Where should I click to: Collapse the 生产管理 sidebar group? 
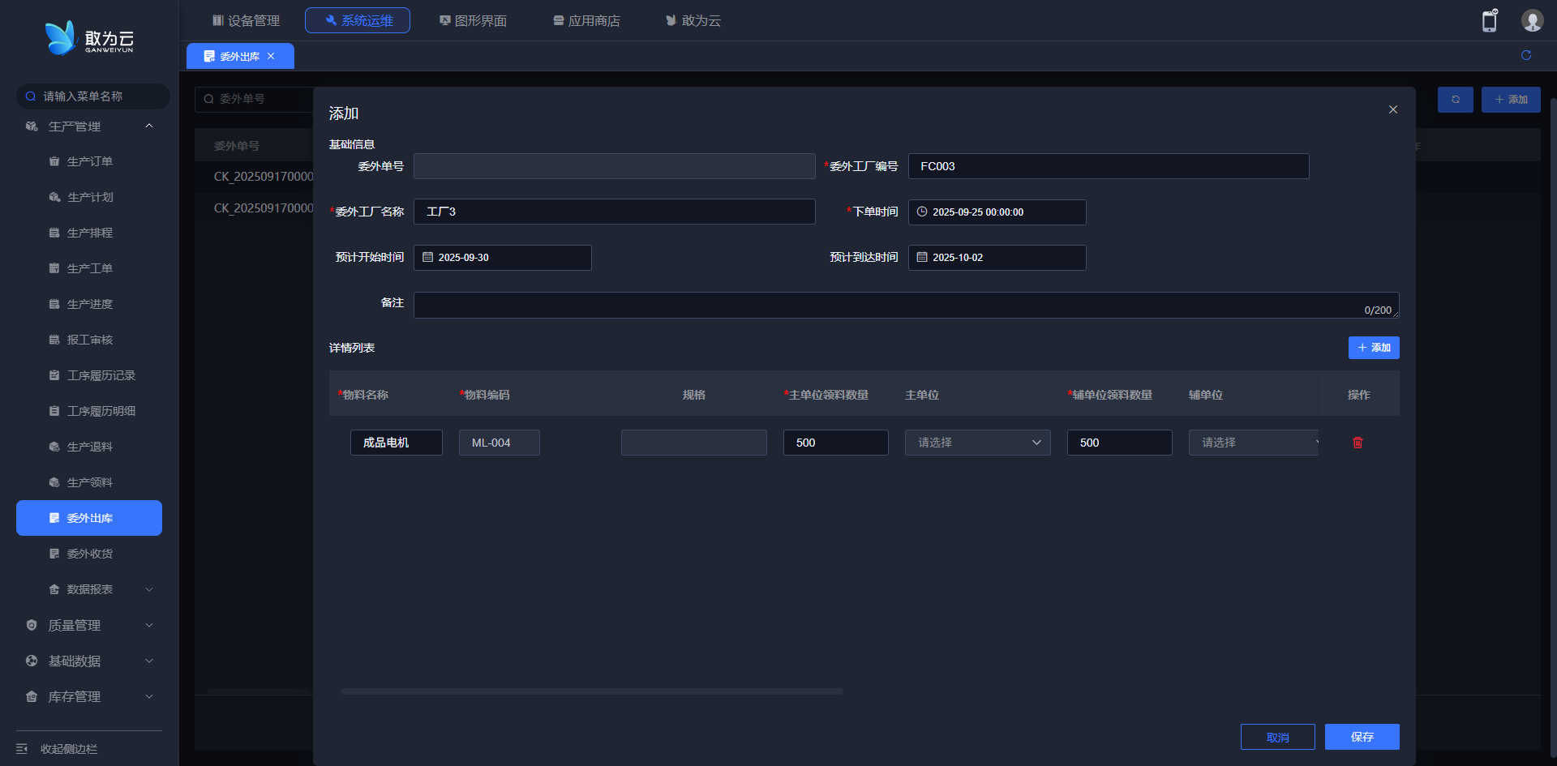coord(149,126)
